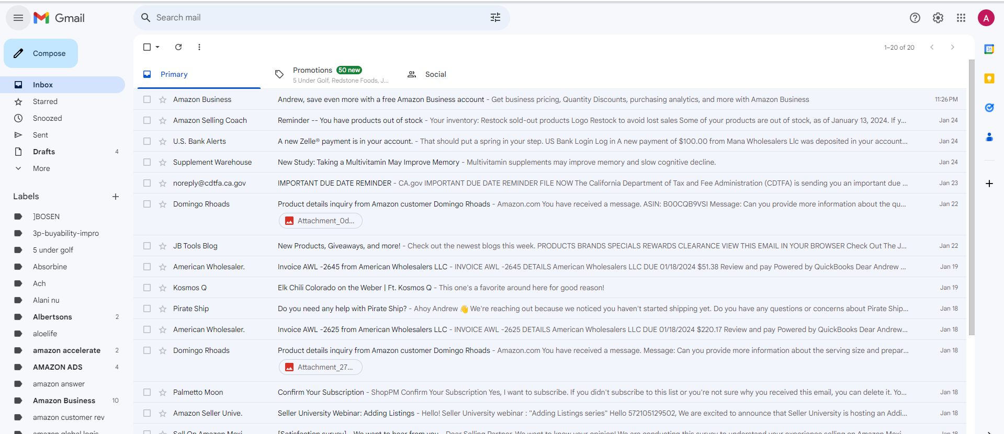Go to newer page arrow
Viewport: 1004px width, 434px height.
point(932,47)
